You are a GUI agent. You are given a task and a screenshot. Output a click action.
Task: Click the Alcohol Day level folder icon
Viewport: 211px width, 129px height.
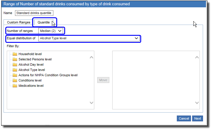(15, 64)
